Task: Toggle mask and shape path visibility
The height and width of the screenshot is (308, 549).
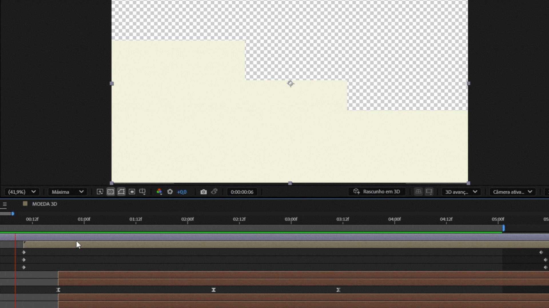Action: (x=121, y=192)
